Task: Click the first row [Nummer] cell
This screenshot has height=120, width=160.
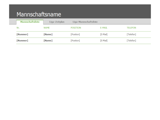Action: pos(22,34)
